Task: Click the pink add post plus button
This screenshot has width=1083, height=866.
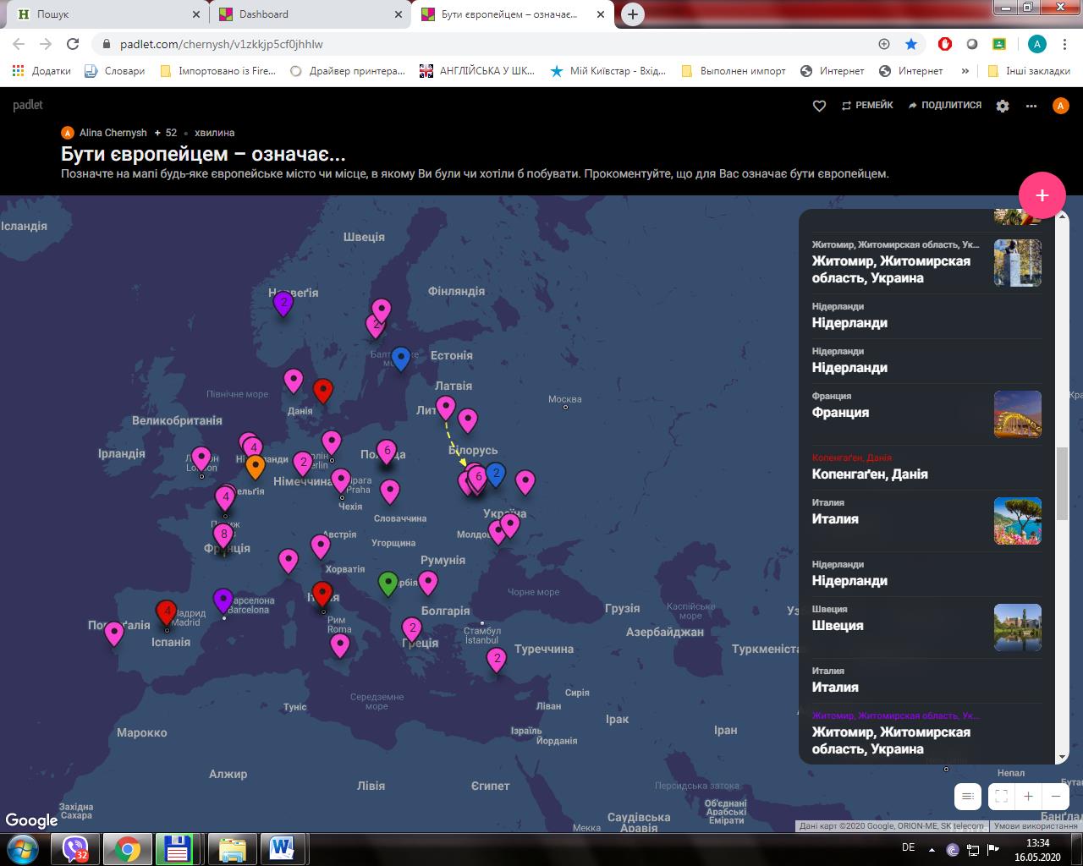Action: coord(1042,195)
